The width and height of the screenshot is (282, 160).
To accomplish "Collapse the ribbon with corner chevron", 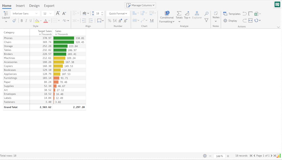I will coord(278,27).
